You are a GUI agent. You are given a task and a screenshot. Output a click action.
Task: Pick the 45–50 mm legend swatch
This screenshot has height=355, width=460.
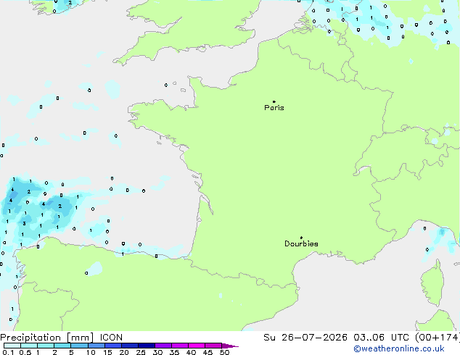(213, 346)
